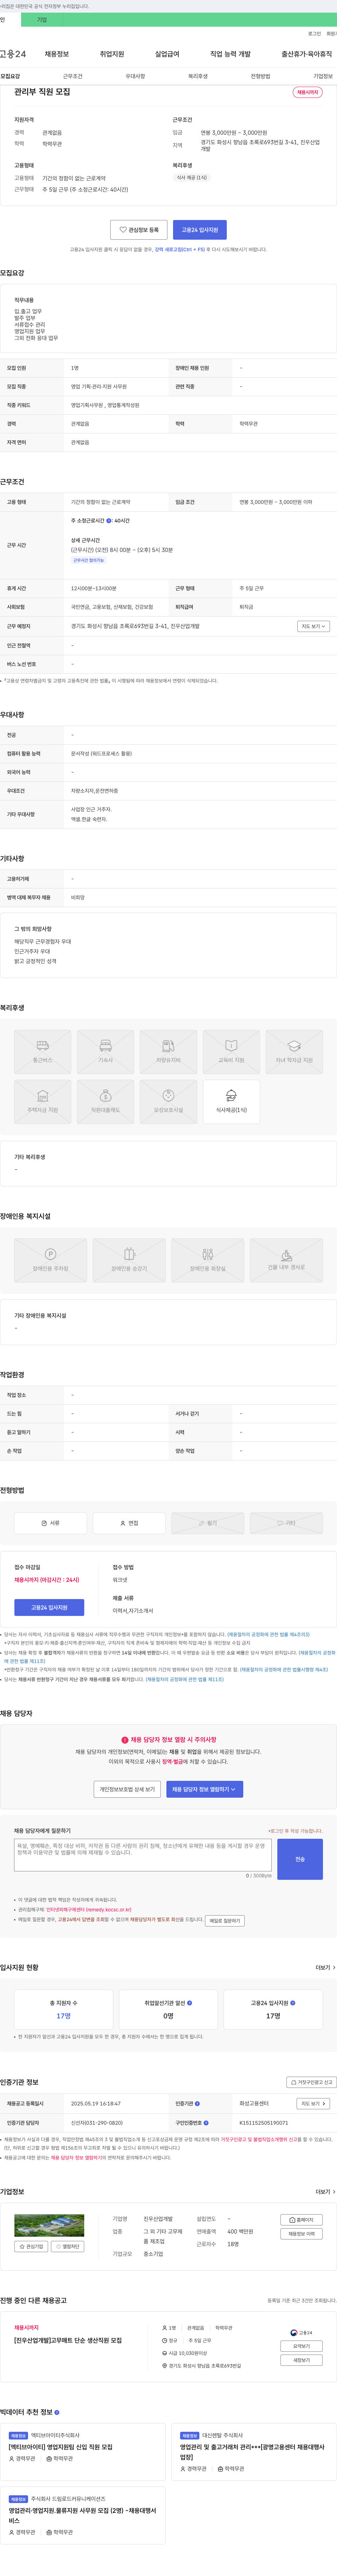Apply using 고용24 입사지원 button under 접수 마감일
This screenshot has height=2576, width=337.
click(49, 1608)
